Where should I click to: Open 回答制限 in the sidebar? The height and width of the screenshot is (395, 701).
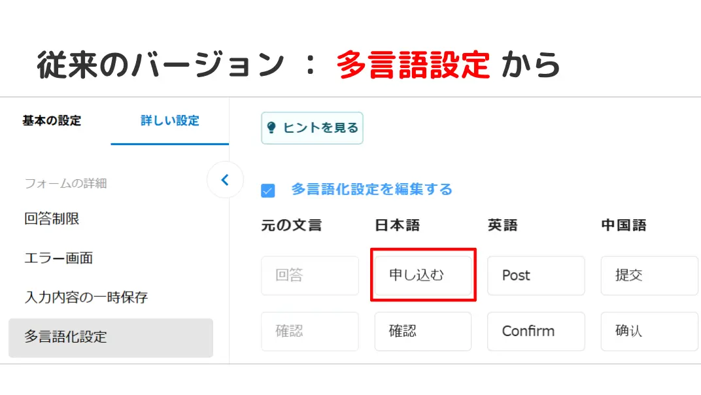(52, 218)
